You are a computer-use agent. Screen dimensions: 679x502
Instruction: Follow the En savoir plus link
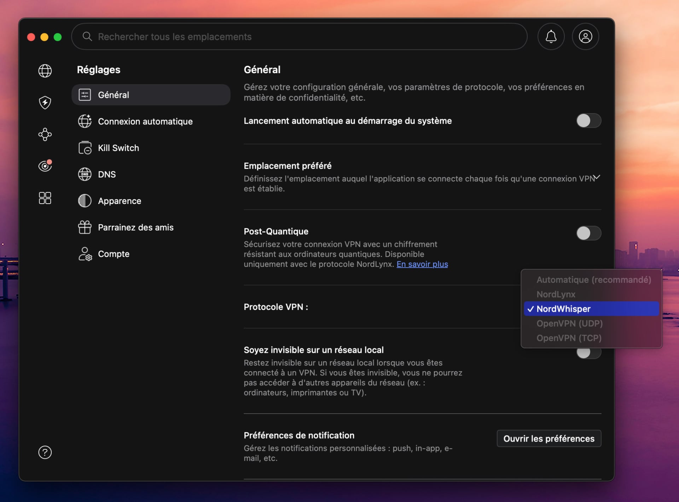pyautogui.click(x=422, y=264)
